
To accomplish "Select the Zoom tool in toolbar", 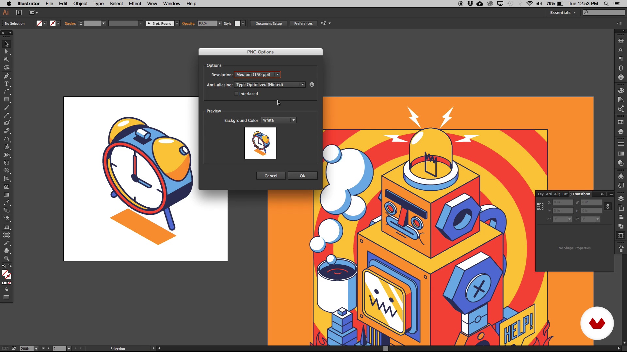I will (7, 258).
